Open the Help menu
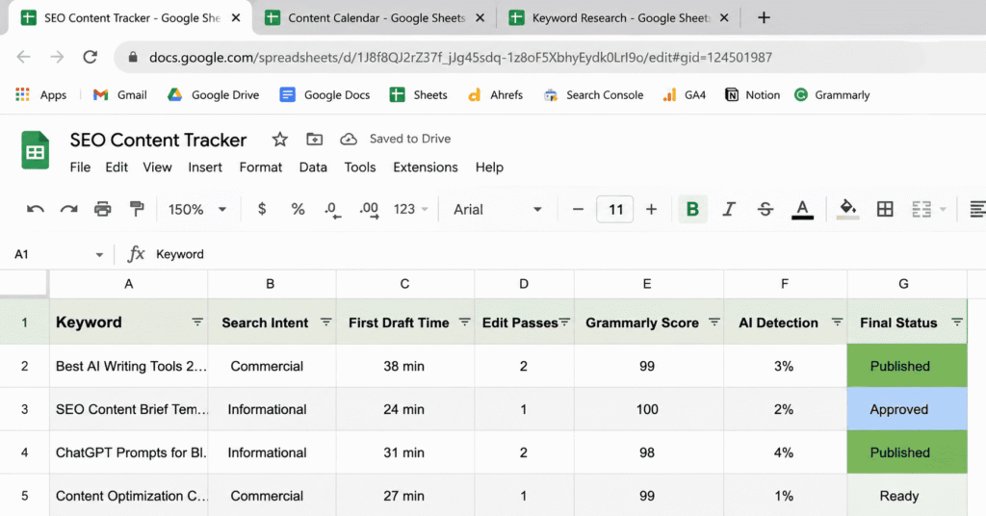 click(x=489, y=168)
